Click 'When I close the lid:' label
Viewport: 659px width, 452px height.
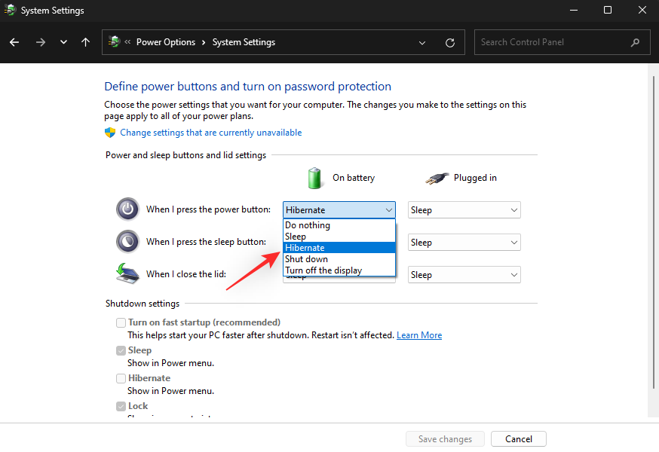click(x=186, y=274)
